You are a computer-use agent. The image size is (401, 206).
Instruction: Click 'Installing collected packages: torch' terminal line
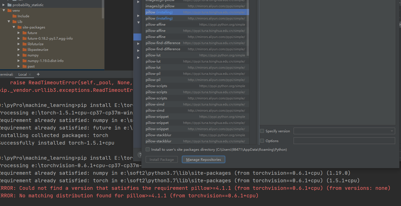(x=54, y=135)
